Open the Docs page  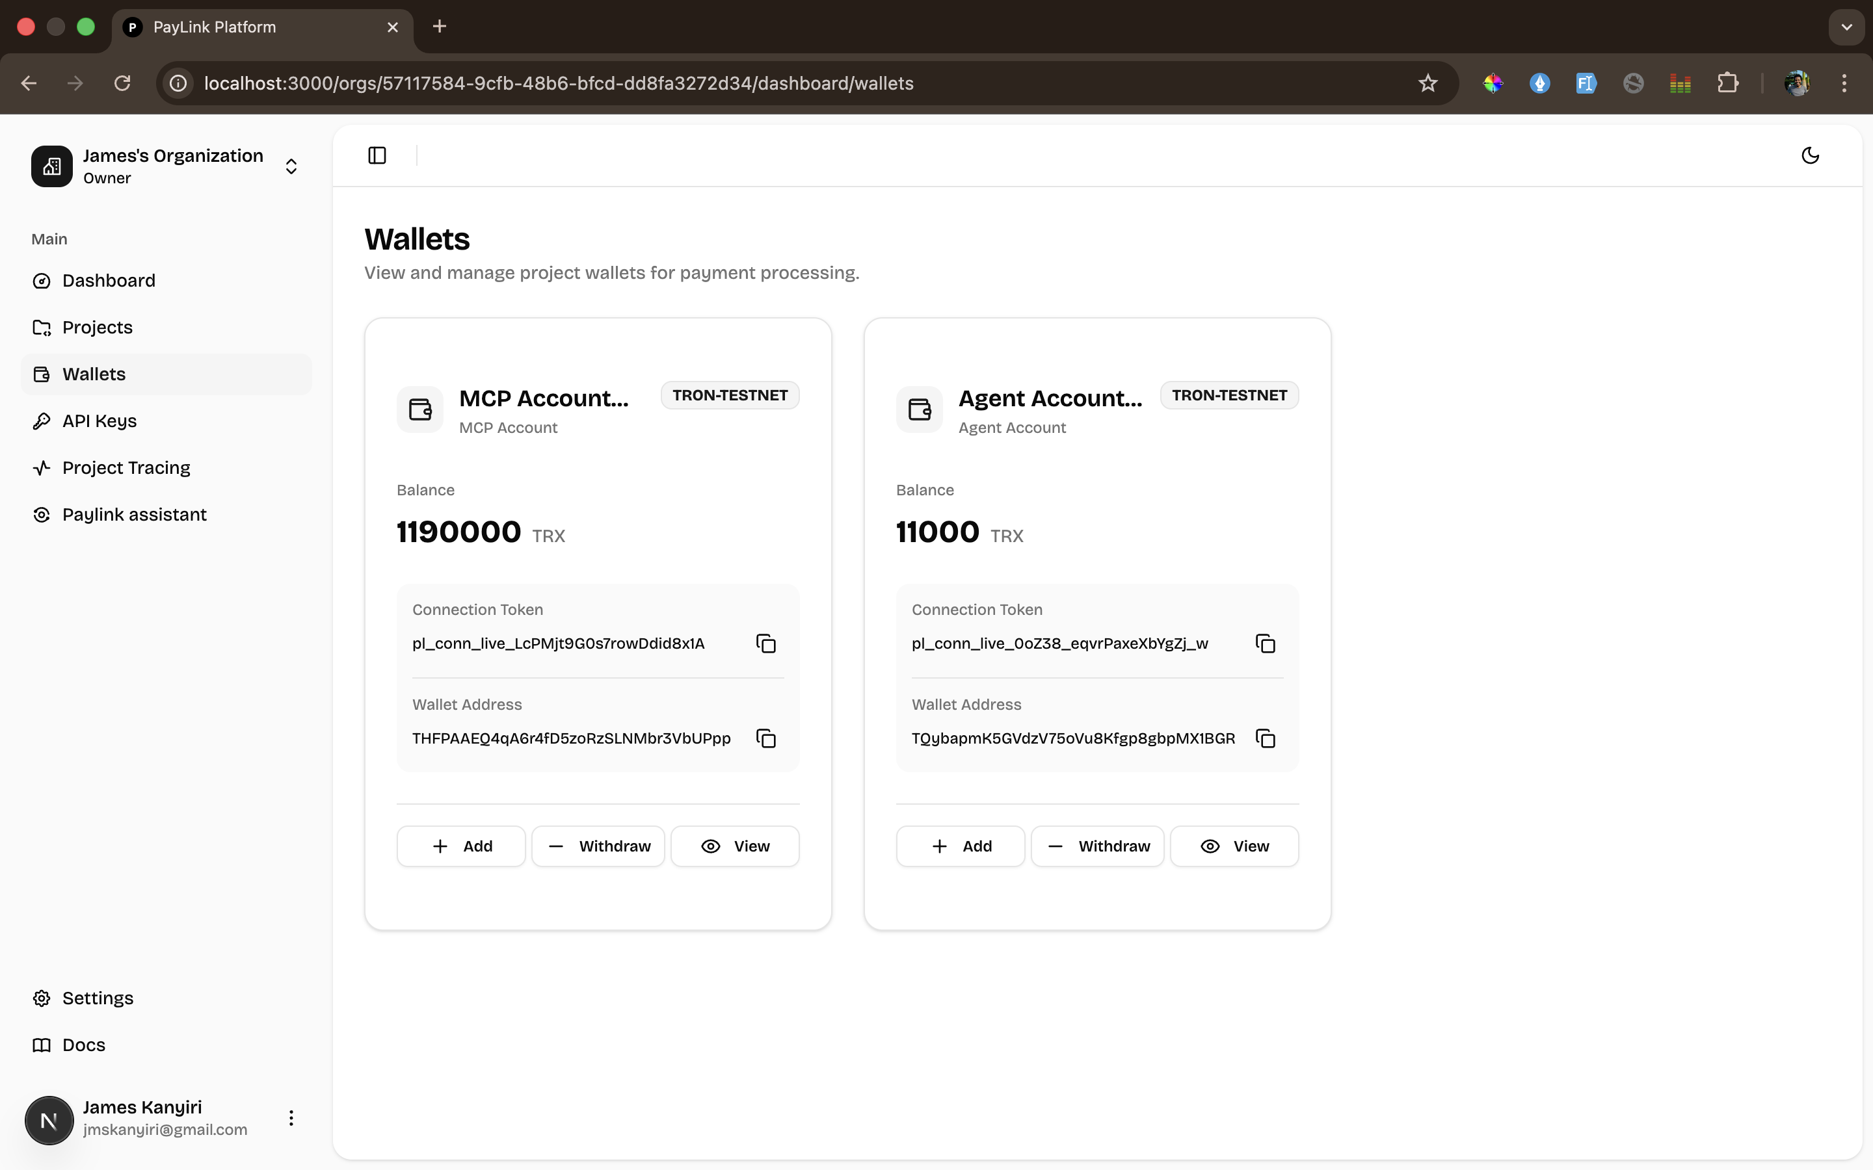84,1045
